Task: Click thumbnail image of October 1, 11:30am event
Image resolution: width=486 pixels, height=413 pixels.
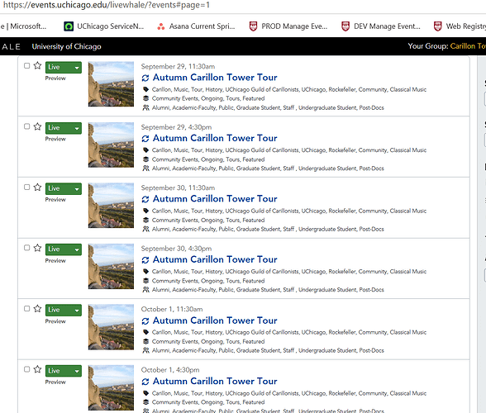Action: click(111, 327)
